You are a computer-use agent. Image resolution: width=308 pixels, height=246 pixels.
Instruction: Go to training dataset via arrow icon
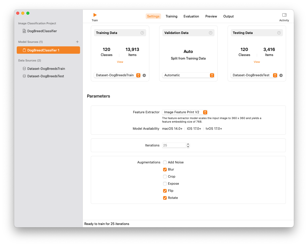coord(144,75)
